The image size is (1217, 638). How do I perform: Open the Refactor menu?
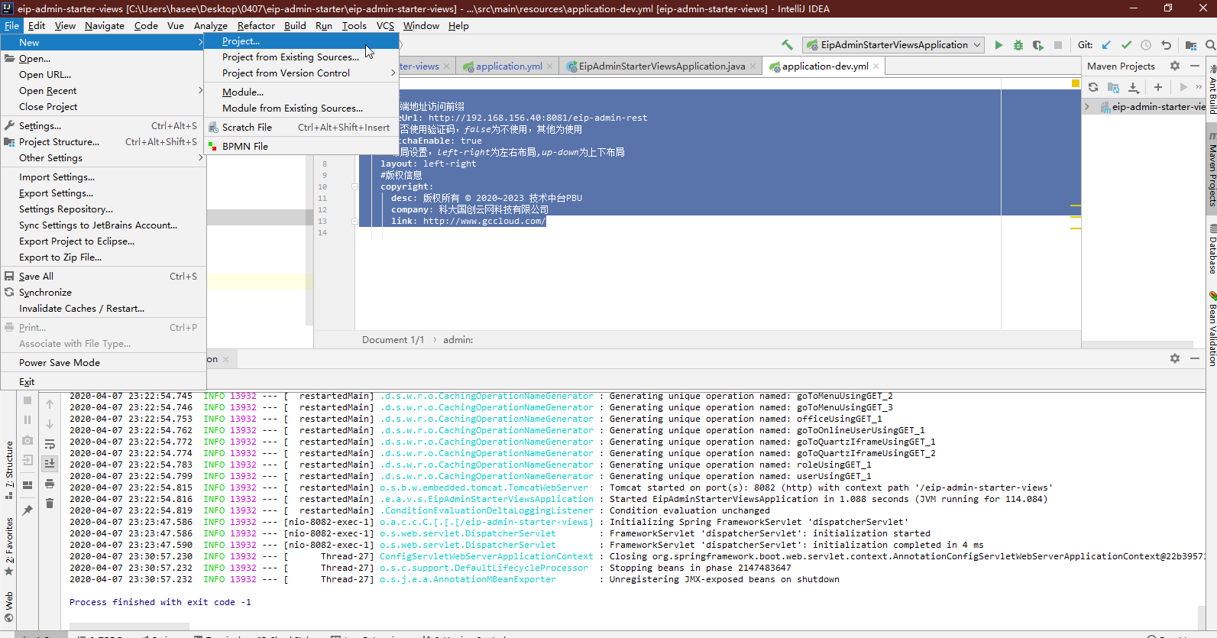click(x=256, y=25)
